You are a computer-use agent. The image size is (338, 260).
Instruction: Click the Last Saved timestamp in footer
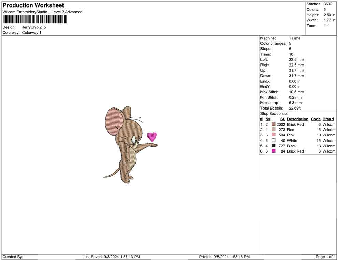pyautogui.click(x=111, y=257)
